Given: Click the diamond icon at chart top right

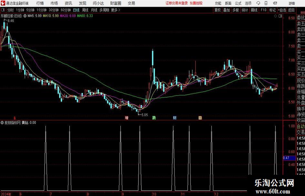Looking at the screenshot, I should tap(275, 16).
